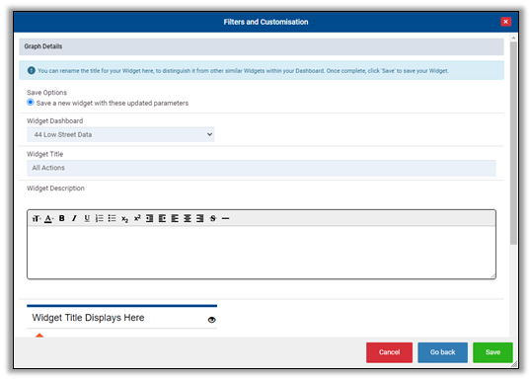The image size is (531, 379).
Task: Open the text color picker
Action: [x=48, y=218]
